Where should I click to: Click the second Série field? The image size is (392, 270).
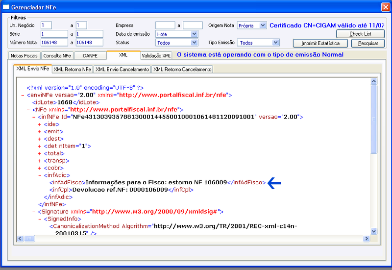[90, 34]
